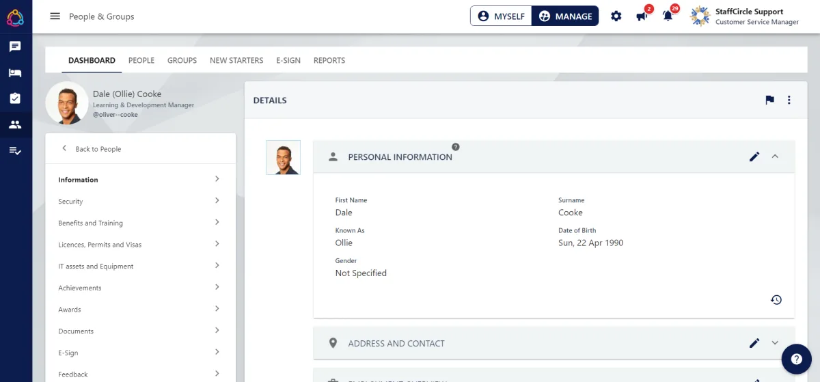Open the People sidebar icon
This screenshot has width=820, height=382.
(15, 124)
